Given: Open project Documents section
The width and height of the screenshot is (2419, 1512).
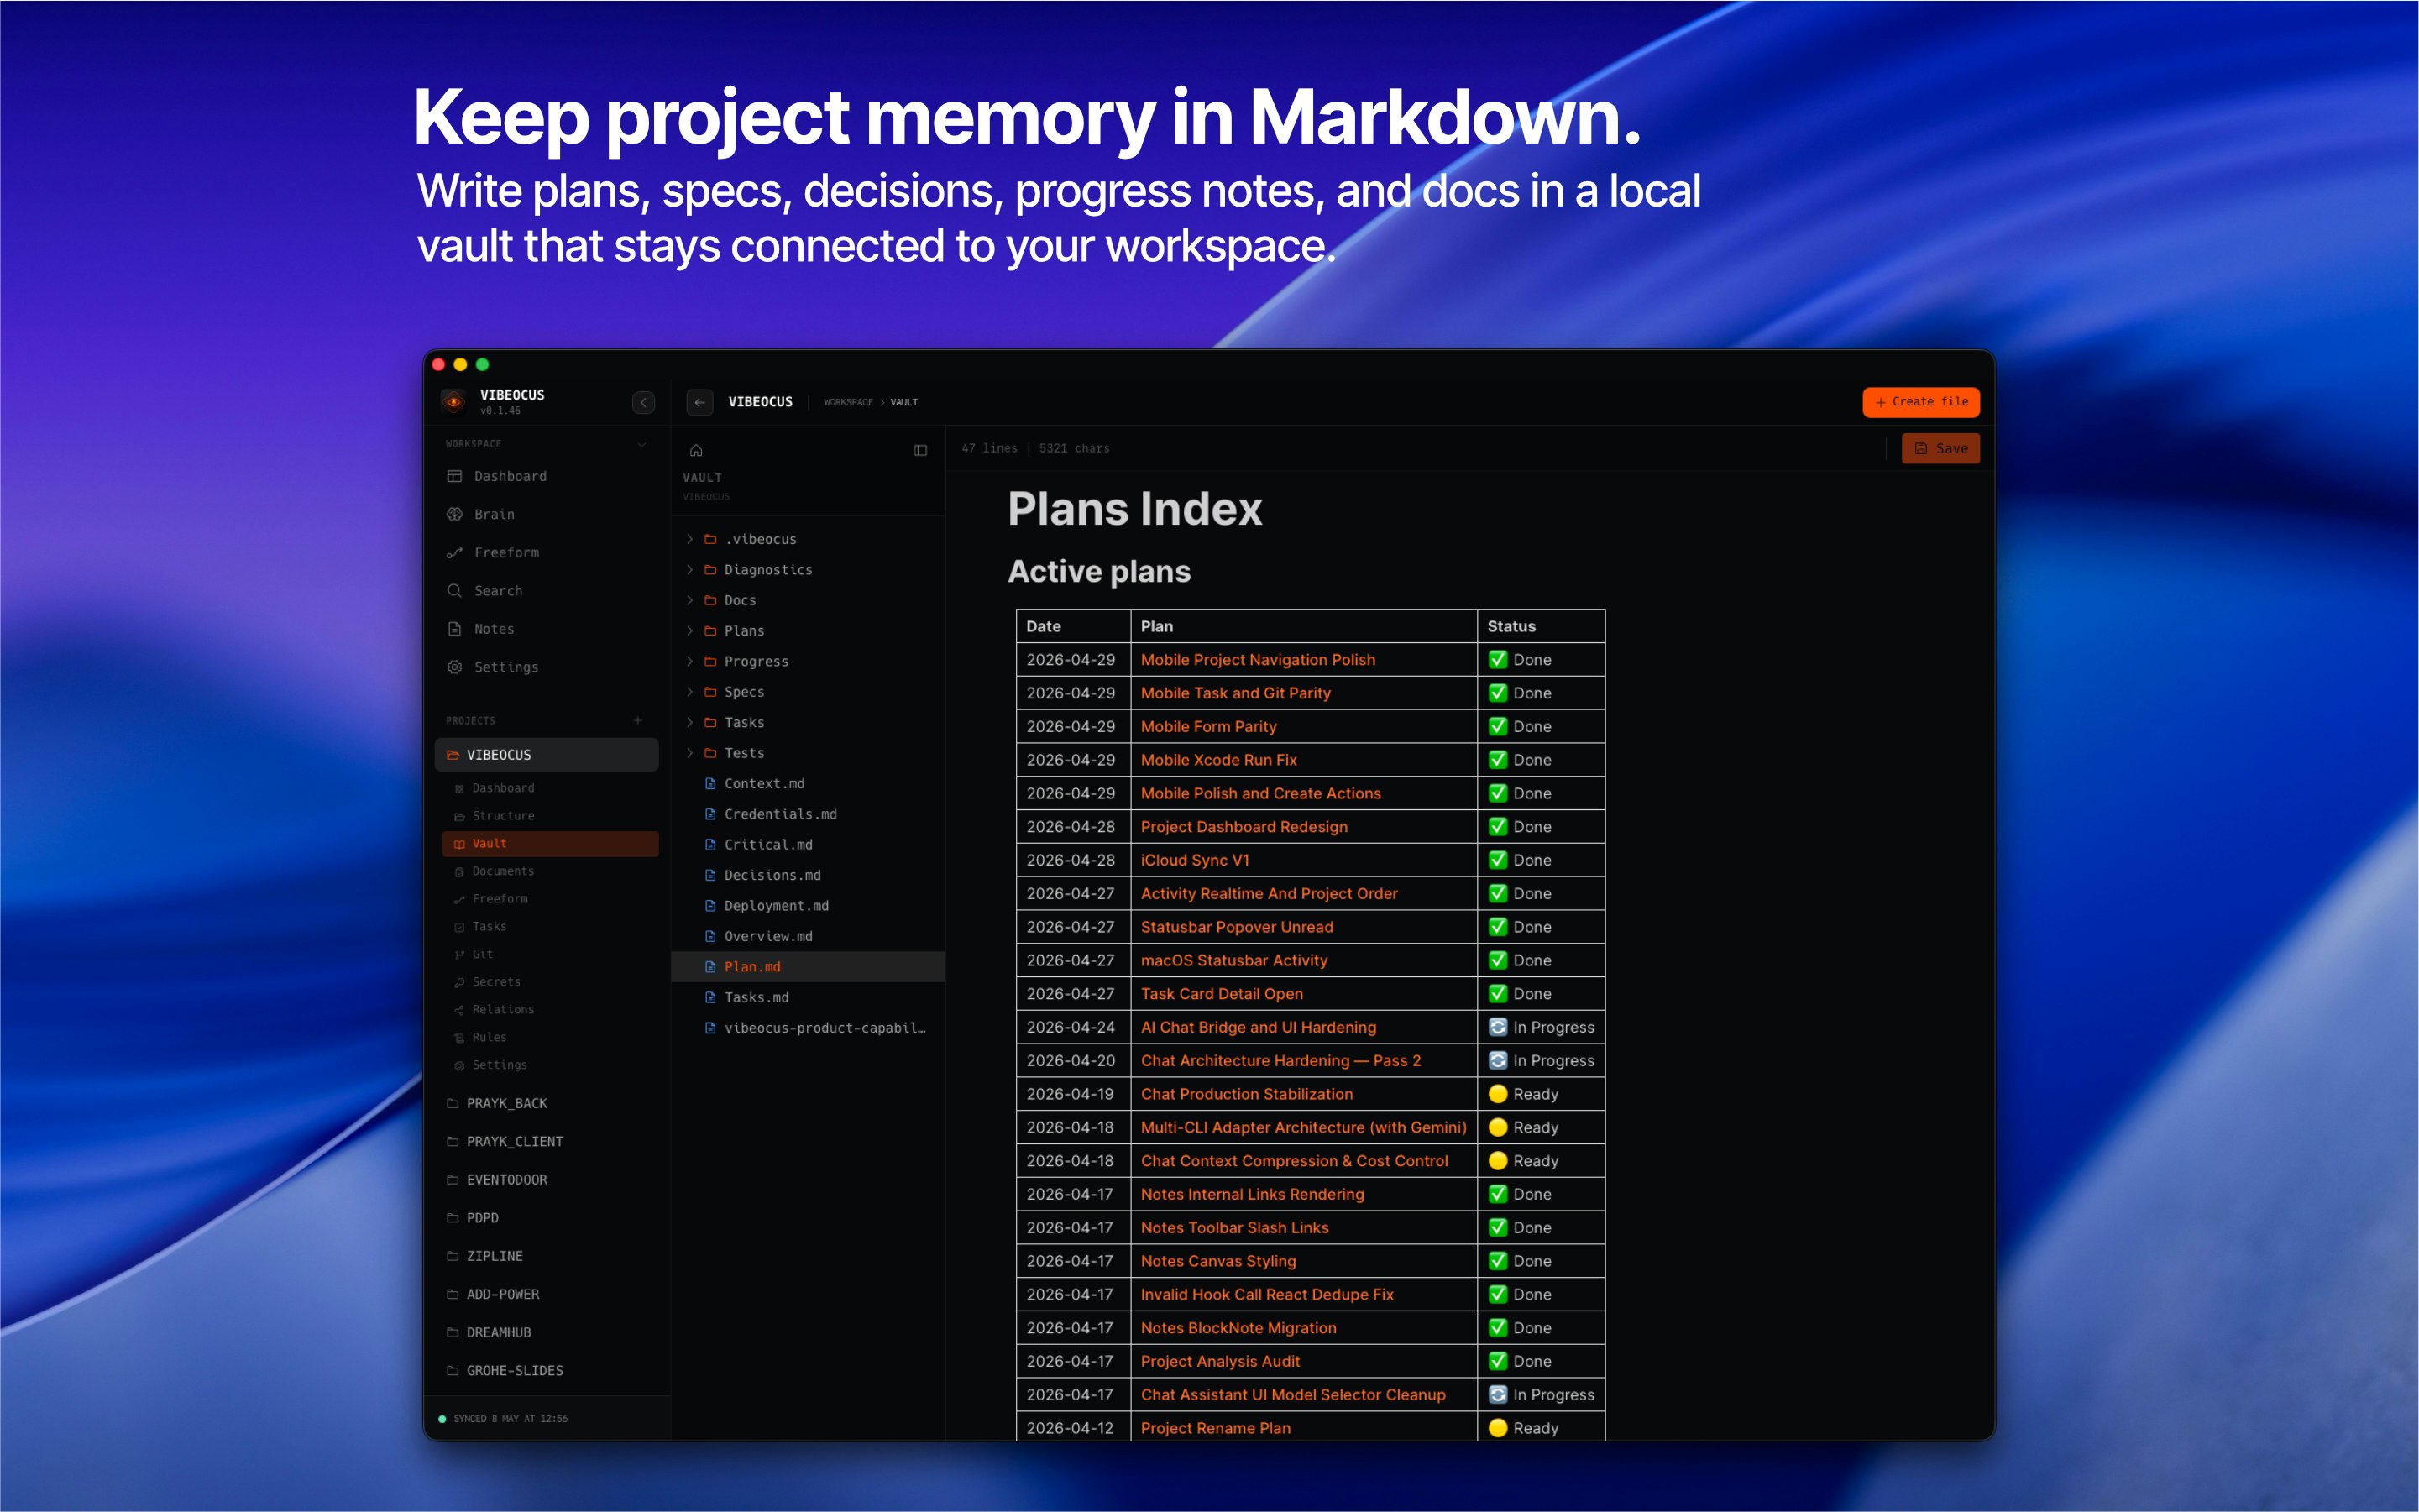Looking at the screenshot, I should (x=550, y=871).
